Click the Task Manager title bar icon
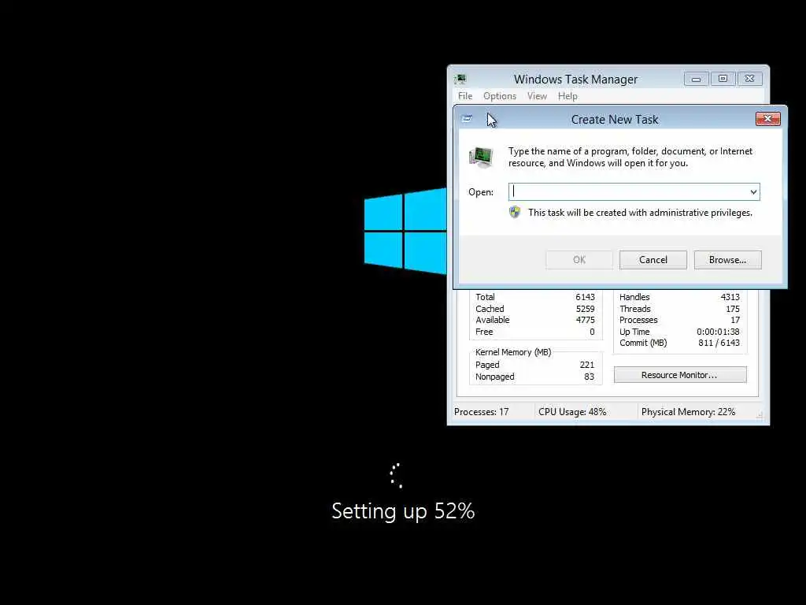806x605 pixels. [x=460, y=80]
